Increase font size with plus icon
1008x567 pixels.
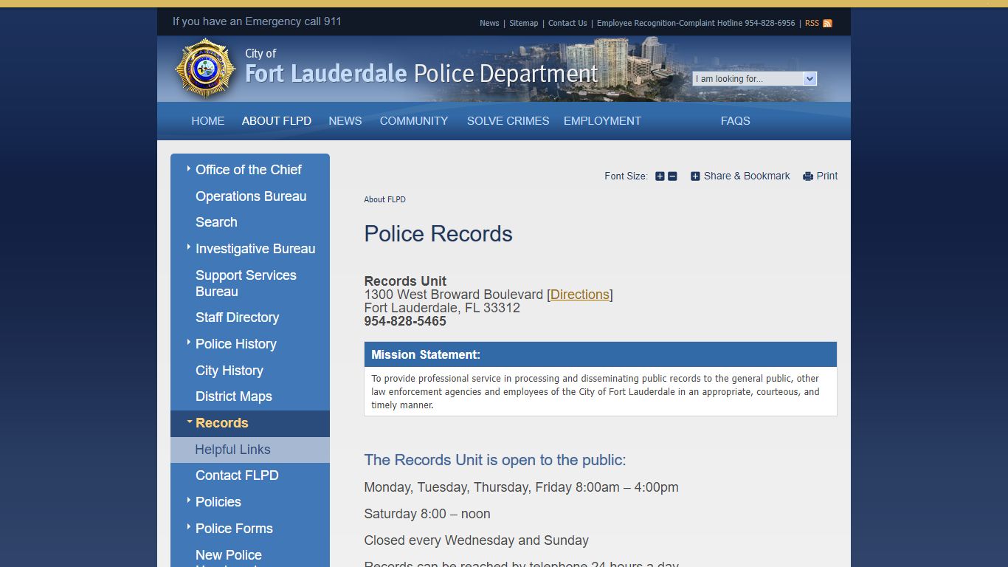pyautogui.click(x=660, y=176)
